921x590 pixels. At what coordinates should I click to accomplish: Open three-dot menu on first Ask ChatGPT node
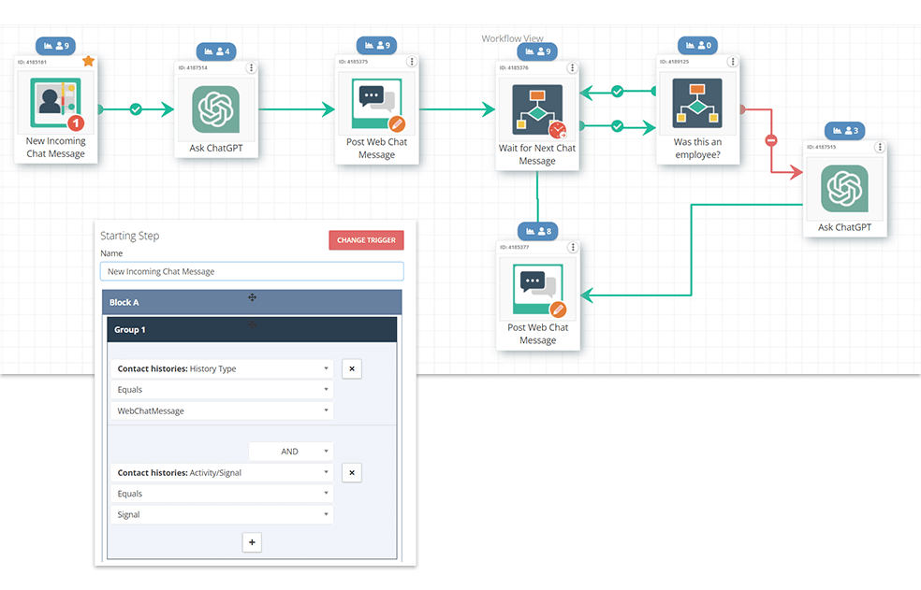[251, 67]
